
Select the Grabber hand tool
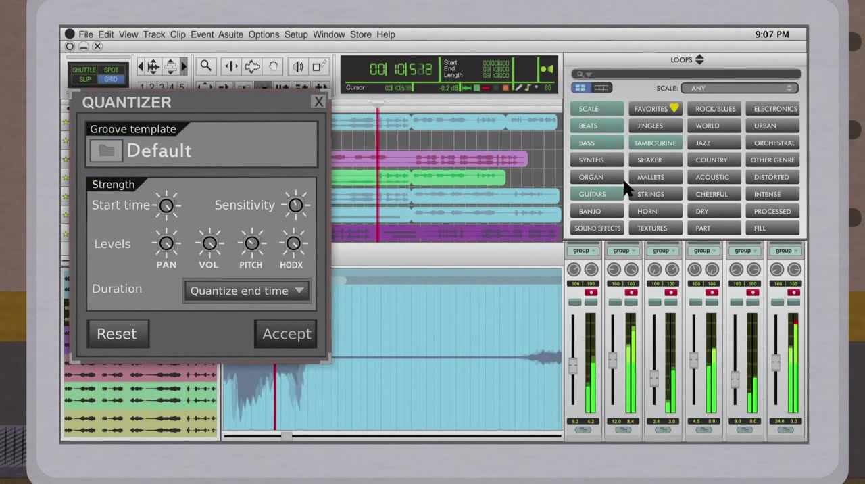[x=274, y=66]
